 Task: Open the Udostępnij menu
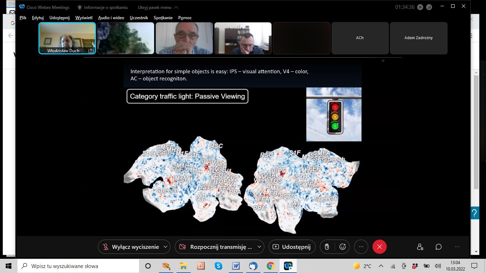[60, 17]
